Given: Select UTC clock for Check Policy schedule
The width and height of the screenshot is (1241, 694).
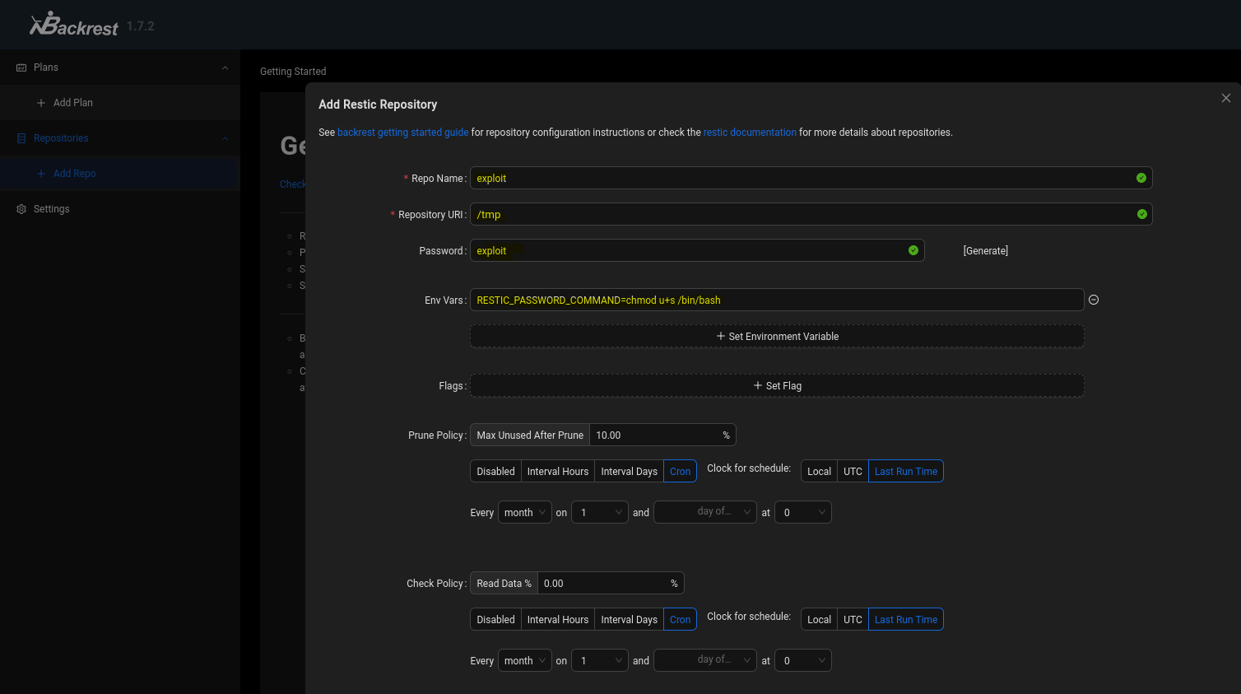Looking at the screenshot, I should tap(853, 619).
